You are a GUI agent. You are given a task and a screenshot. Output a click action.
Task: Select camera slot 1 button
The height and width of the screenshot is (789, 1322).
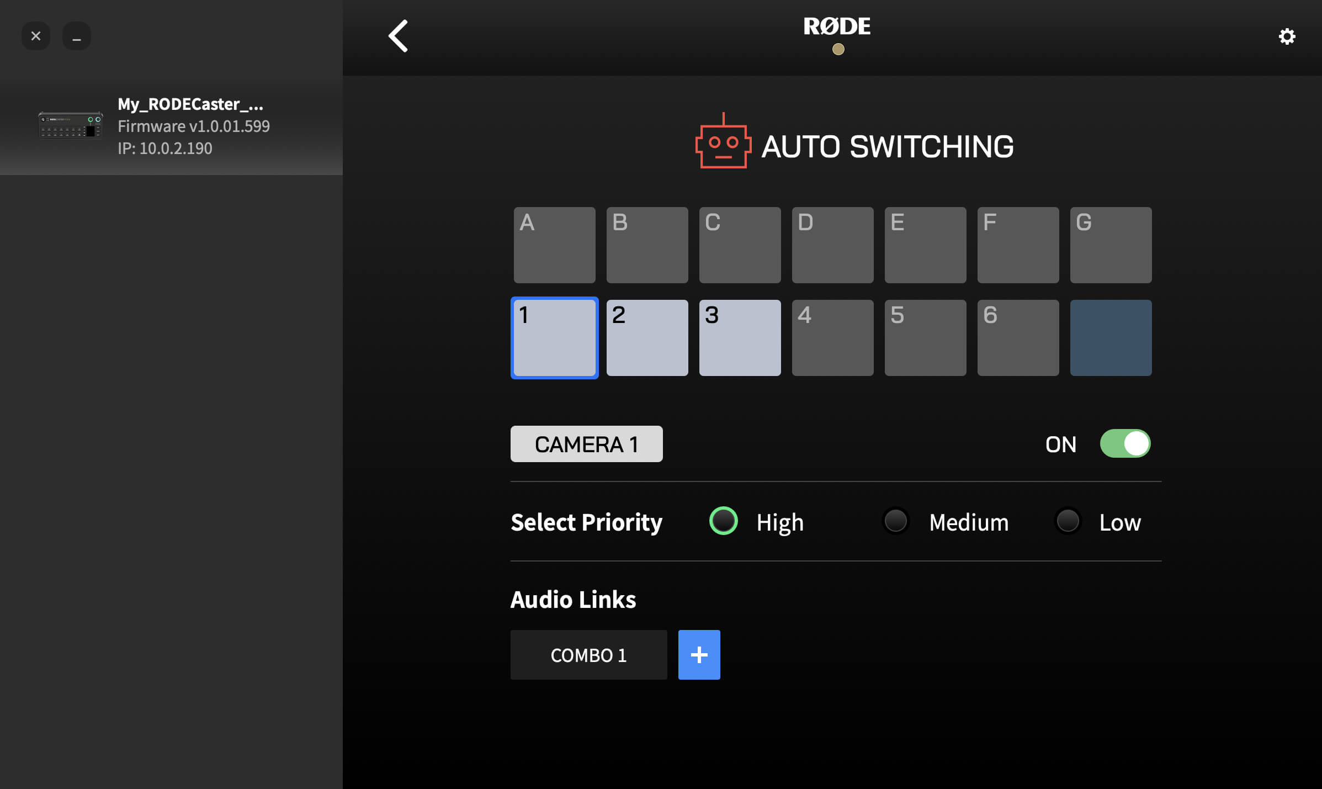(x=555, y=337)
